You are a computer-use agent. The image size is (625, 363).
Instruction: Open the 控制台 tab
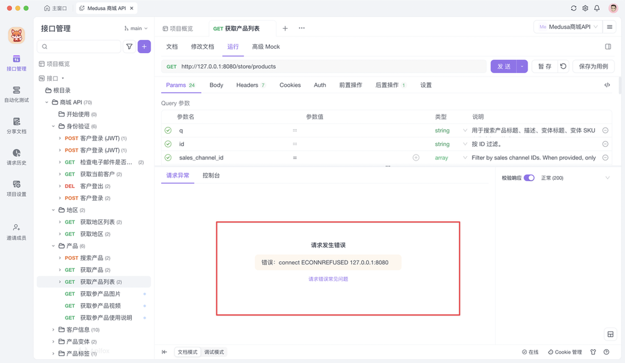pyautogui.click(x=211, y=176)
